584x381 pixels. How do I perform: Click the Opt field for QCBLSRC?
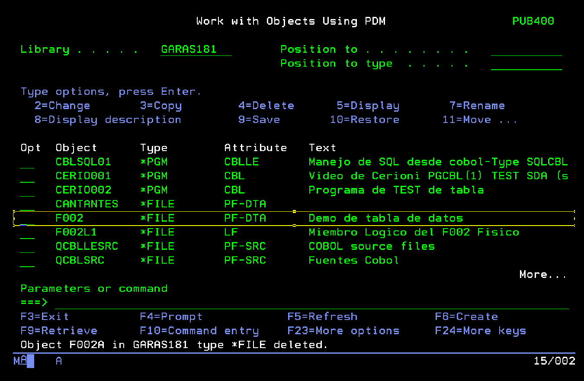point(27,261)
